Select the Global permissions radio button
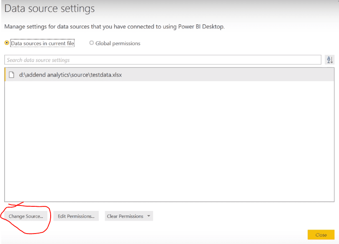The image size is (339, 244). tap(92, 43)
